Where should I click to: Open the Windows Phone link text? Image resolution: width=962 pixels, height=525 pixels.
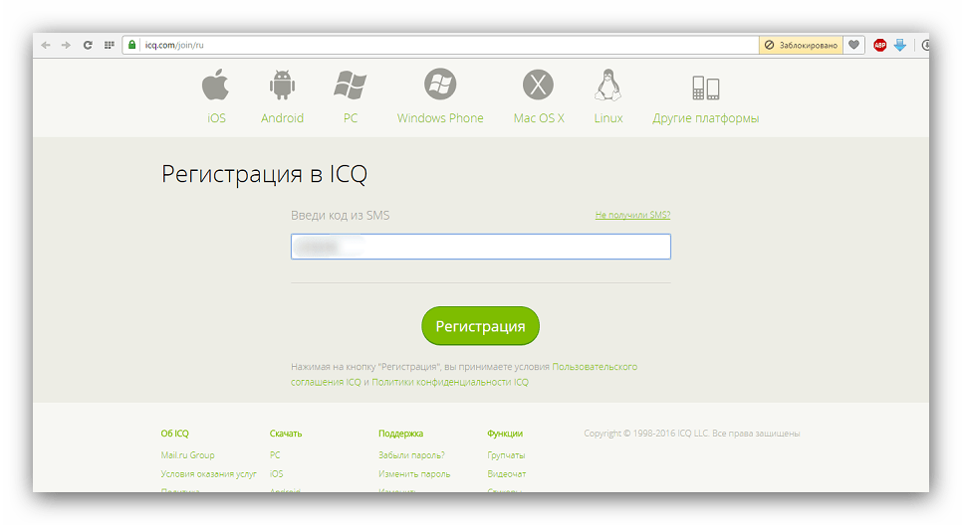[440, 118]
